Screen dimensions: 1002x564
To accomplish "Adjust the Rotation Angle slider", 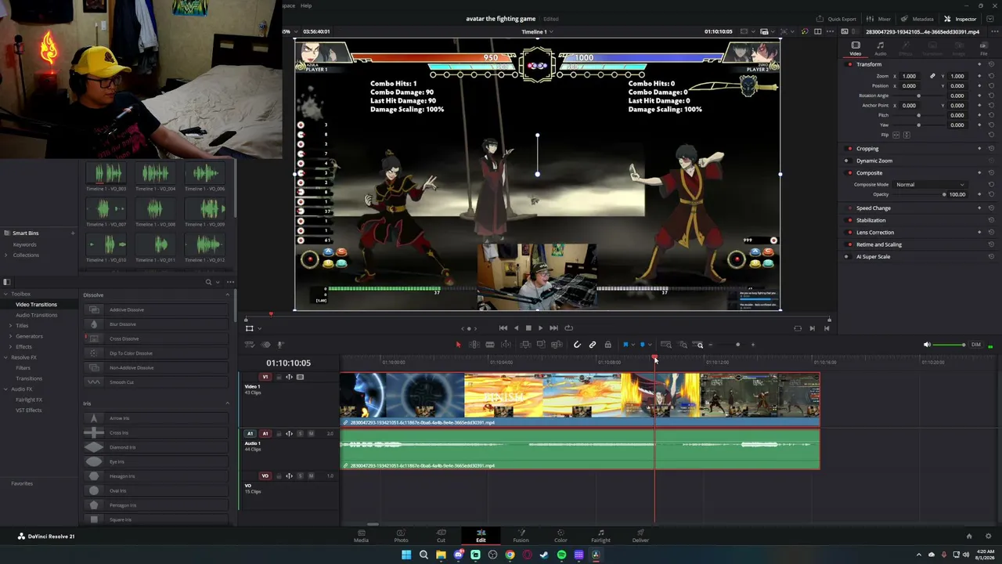I will (918, 96).
